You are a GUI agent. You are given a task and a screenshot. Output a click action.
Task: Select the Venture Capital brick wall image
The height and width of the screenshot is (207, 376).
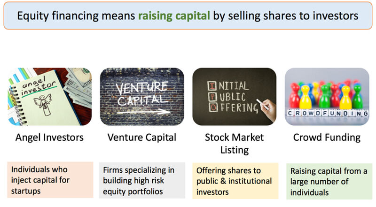(142, 97)
